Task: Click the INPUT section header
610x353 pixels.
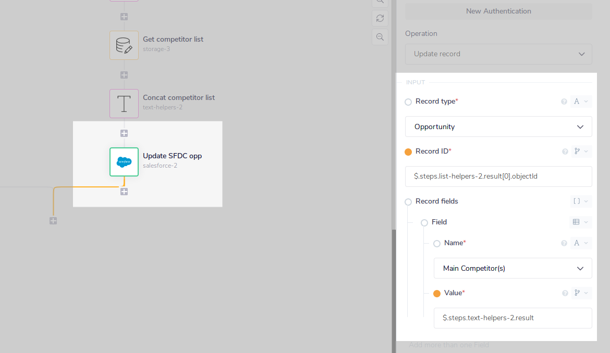Action: (416, 82)
